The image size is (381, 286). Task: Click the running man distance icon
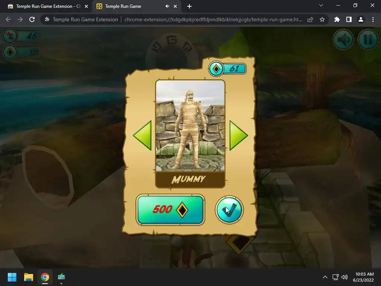pos(10,36)
